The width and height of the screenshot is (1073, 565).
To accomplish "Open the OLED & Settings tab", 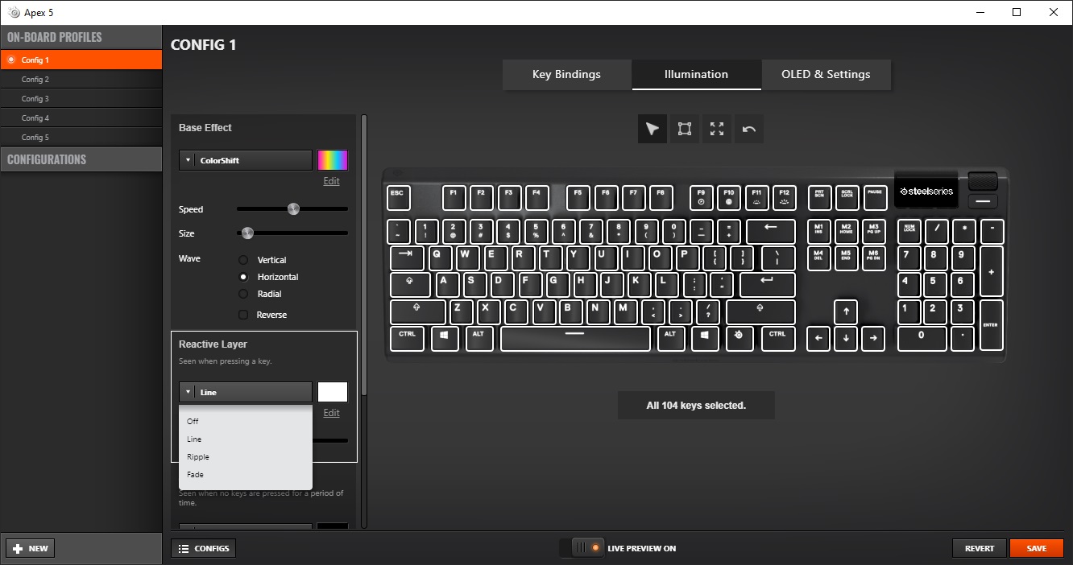I will 826,74.
